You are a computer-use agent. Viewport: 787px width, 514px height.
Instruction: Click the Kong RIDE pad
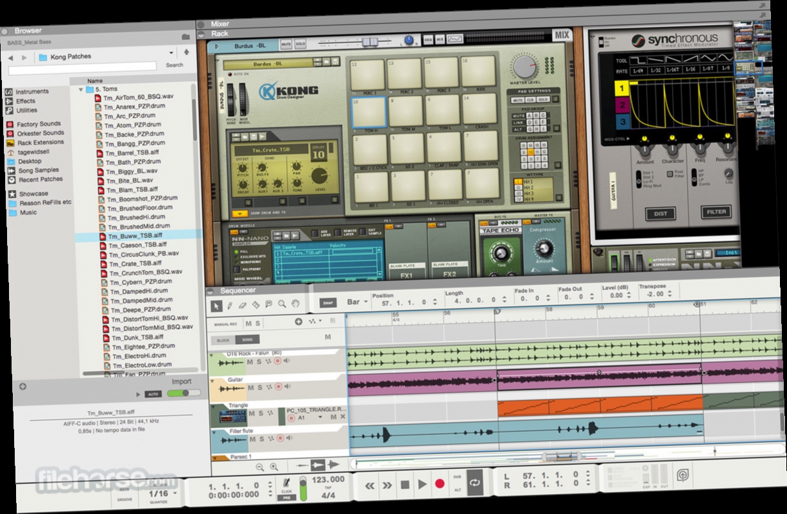[x=480, y=71]
